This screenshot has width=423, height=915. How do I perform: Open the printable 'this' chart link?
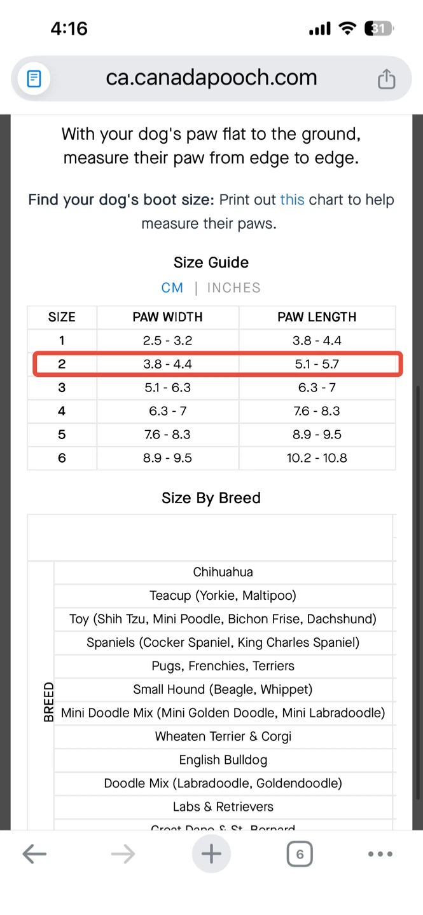[x=292, y=200]
